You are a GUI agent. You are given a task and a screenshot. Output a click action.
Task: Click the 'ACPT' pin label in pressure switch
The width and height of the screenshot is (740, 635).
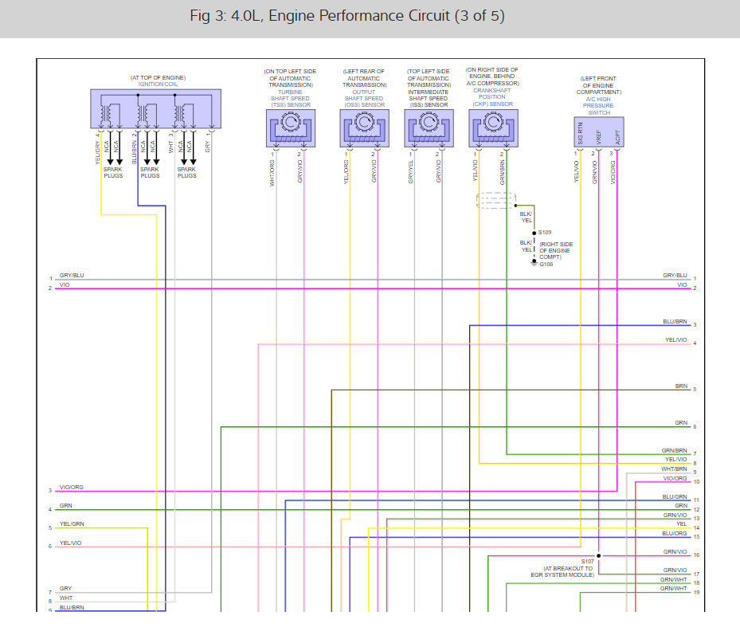(617, 137)
